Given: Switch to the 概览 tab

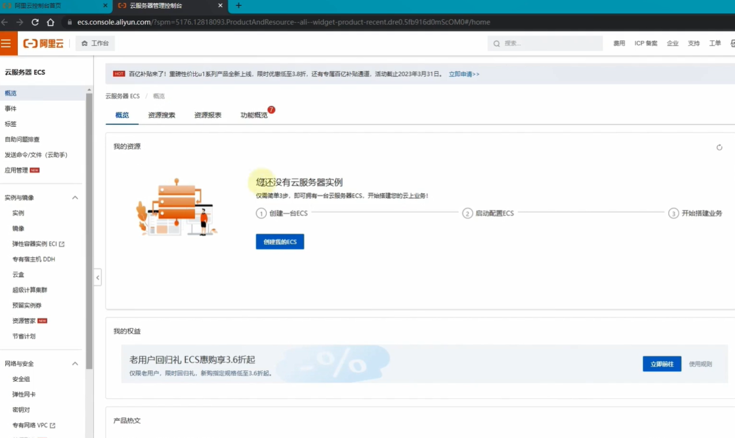Looking at the screenshot, I should click(122, 115).
